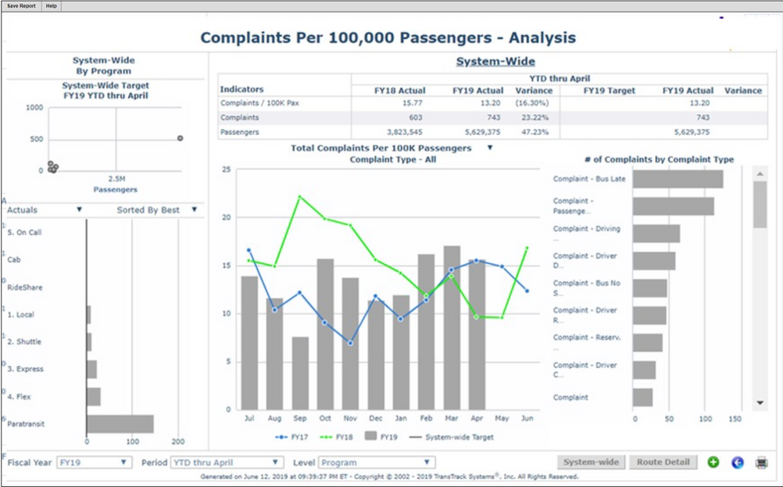Click the Cab program label
783x487 pixels.
click(14, 259)
